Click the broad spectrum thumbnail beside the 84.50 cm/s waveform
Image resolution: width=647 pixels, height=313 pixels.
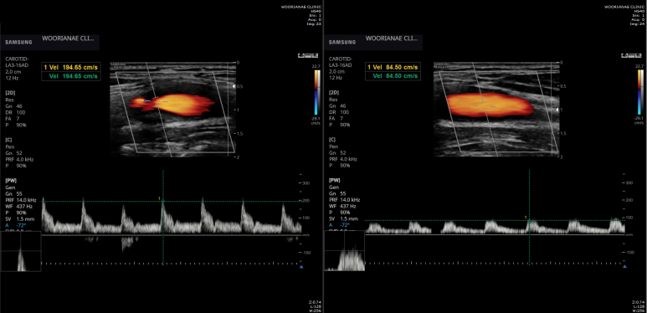(x=345, y=251)
